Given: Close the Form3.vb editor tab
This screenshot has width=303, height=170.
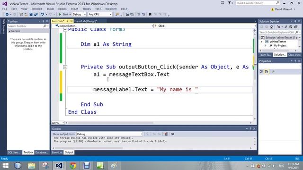Looking at the screenshot, I should coord(71,21).
